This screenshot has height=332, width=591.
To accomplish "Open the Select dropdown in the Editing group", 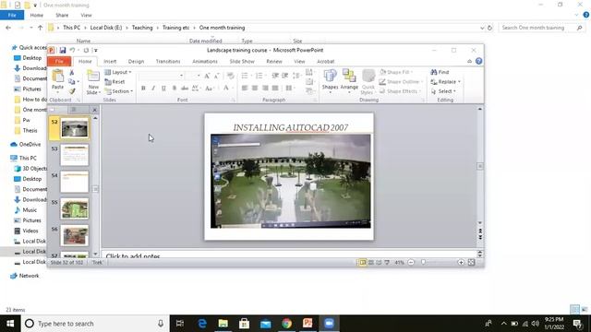I will (x=443, y=91).
